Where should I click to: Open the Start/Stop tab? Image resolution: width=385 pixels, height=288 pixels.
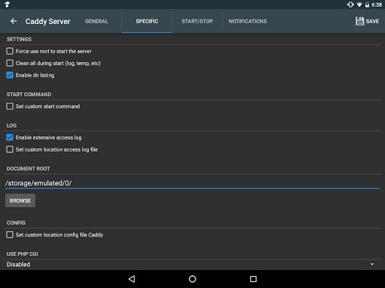point(197,21)
